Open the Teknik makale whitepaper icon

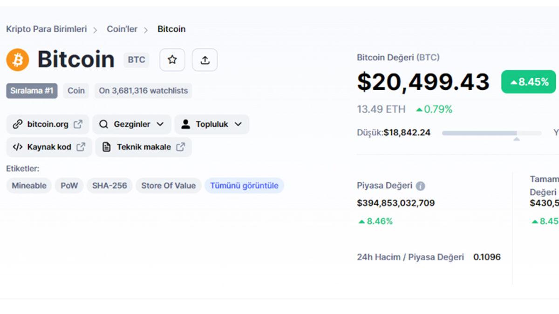point(107,147)
